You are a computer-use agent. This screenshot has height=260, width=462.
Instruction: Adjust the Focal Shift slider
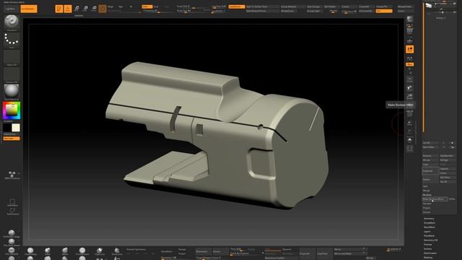point(193,6)
